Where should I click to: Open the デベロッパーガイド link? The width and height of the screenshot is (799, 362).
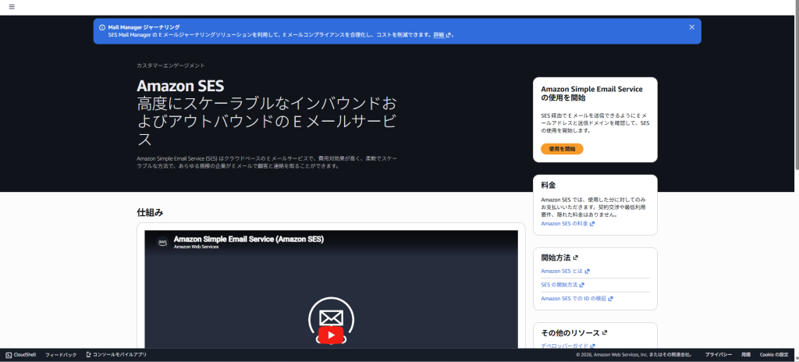pyautogui.click(x=565, y=346)
